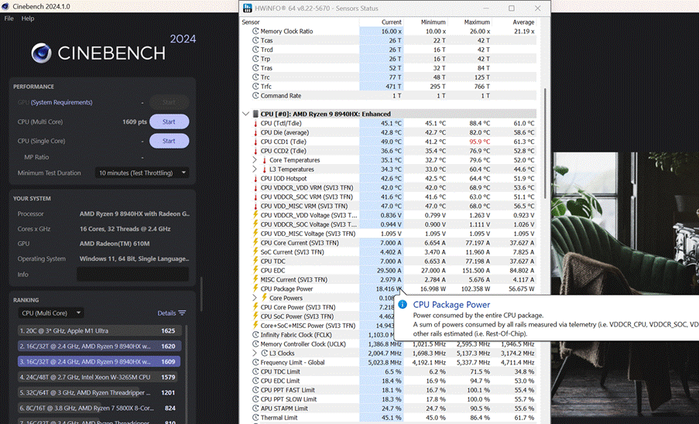
Task: Click the clock icon next to Command Rate
Action: pyautogui.click(x=255, y=96)
